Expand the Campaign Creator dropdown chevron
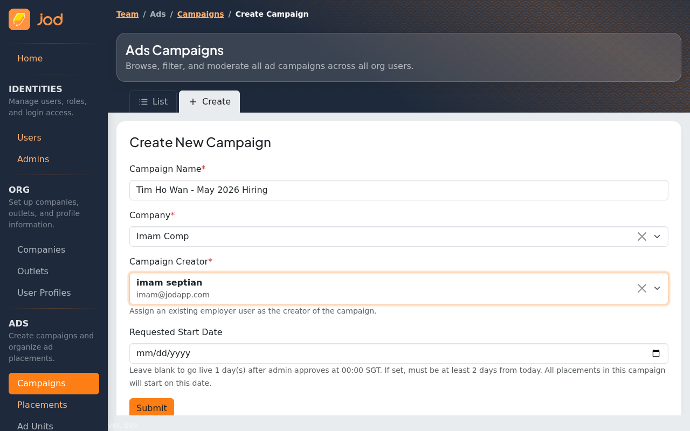Viewport: 690px width, 431px height. (657, 288)
